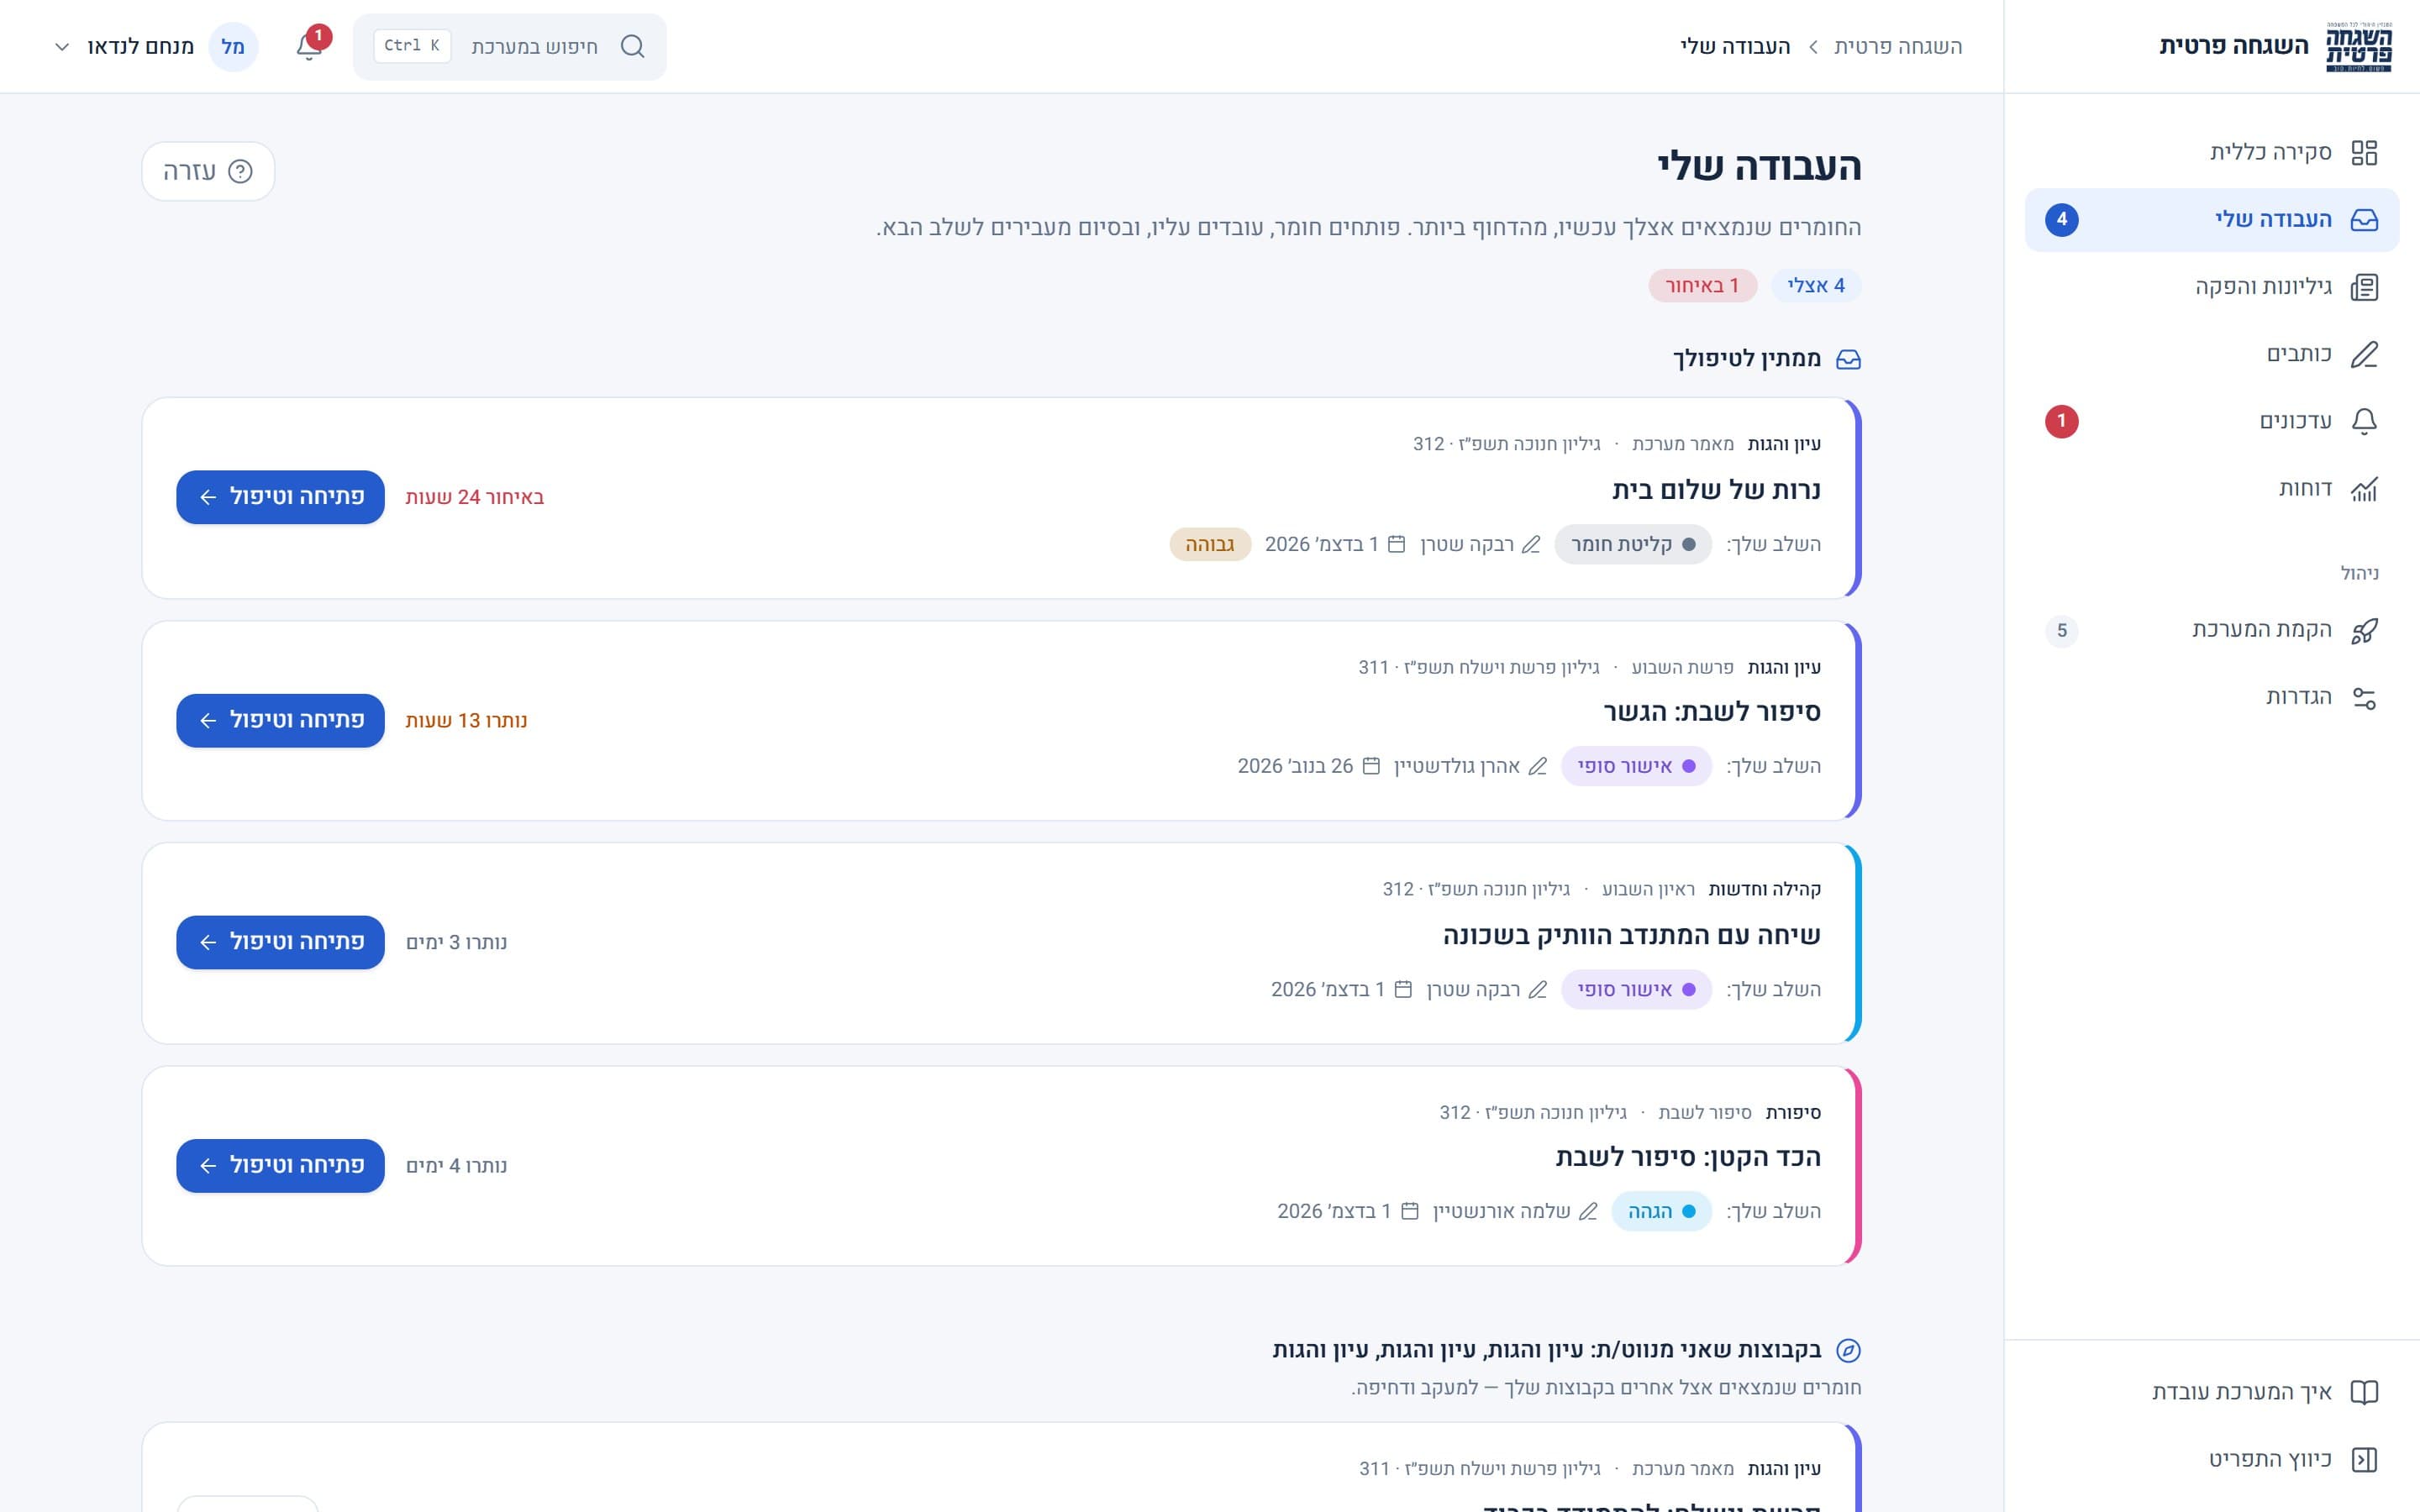Click the קליטת חומר stage badge
The image size is (2420, 1512).
(x=1633, y=545)
